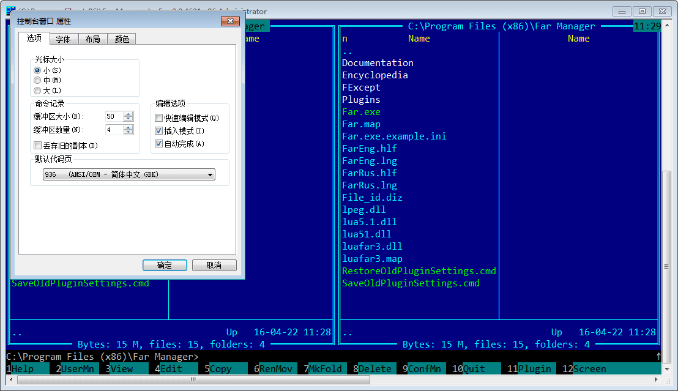Image resolution: width=678 pixels, height=391 pixels.
Task: Click the horizontal scrollbar thumb of console window
Action: pyautogui.click(x=193, y=380)
